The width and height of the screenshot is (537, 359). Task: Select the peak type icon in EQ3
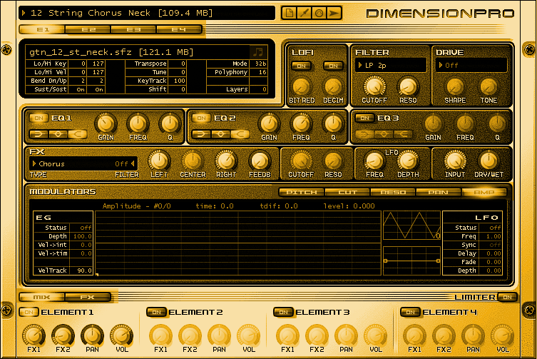tap(384, 134)
